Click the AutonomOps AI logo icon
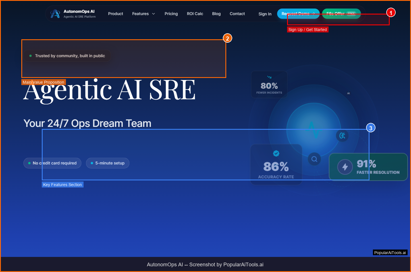Viewport: 411px width, 272px height. (x=55, y=14)
